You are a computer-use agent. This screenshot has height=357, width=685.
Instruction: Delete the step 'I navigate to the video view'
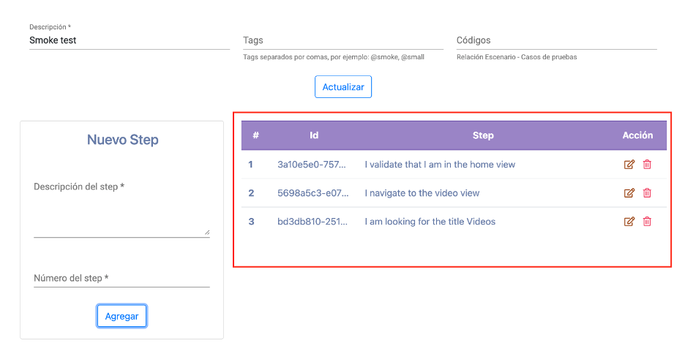pyautogui.click(x=647, y=193)
